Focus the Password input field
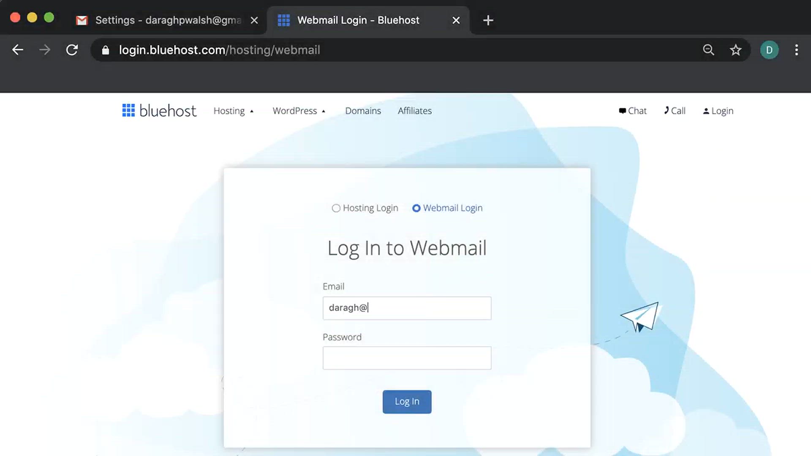 407,358
